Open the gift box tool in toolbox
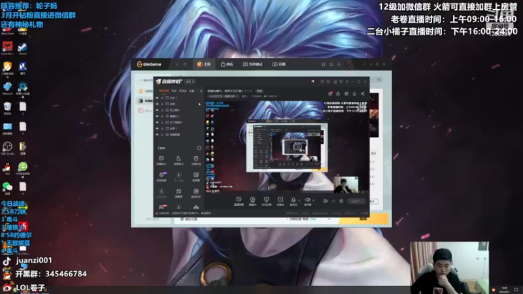 coord(178,193)
